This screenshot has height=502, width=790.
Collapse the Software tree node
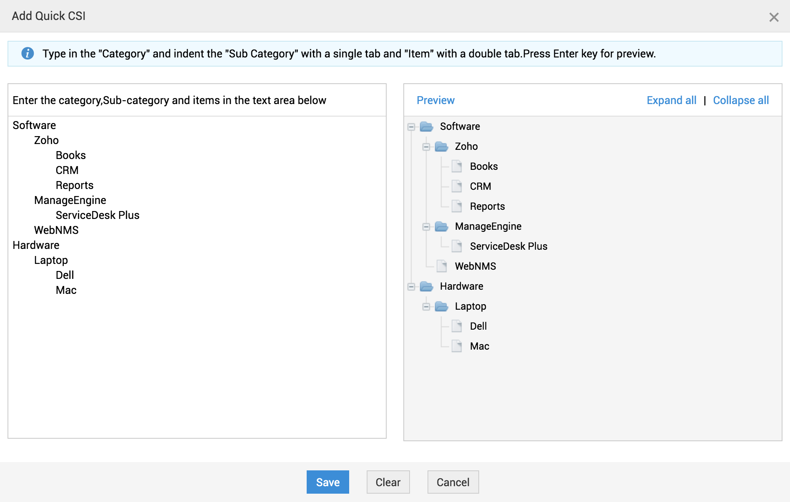coord(411,127)
